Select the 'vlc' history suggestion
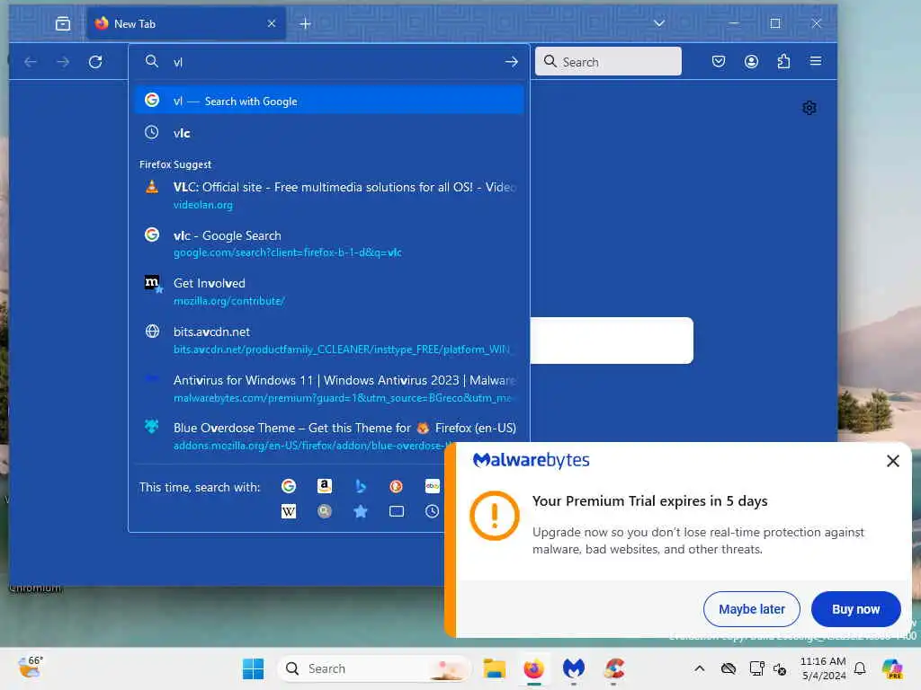The height and width of the screenshot is (690, 921). pyautogui.click(x=329, y=133)
